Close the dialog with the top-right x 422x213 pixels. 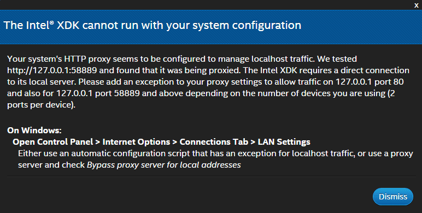(416, 5)
